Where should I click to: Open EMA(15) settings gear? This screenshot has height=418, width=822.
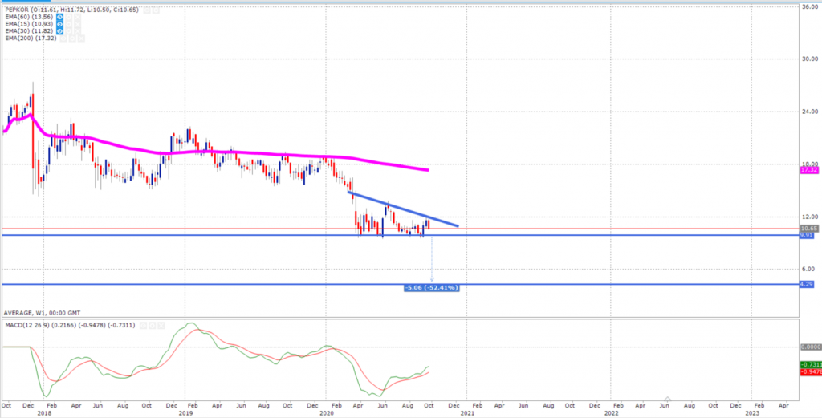69,24
